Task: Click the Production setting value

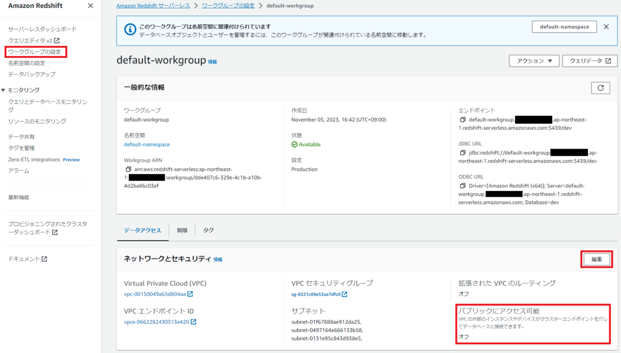Action: point(304,169)
